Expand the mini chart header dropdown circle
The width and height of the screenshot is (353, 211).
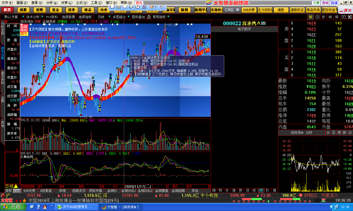(350, 133)
